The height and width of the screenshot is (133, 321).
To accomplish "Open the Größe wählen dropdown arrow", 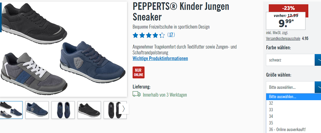I will pyautogui.click(x=318, y=87).
